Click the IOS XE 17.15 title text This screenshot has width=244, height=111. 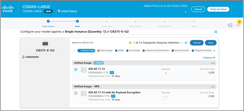(x=97, y=69)
